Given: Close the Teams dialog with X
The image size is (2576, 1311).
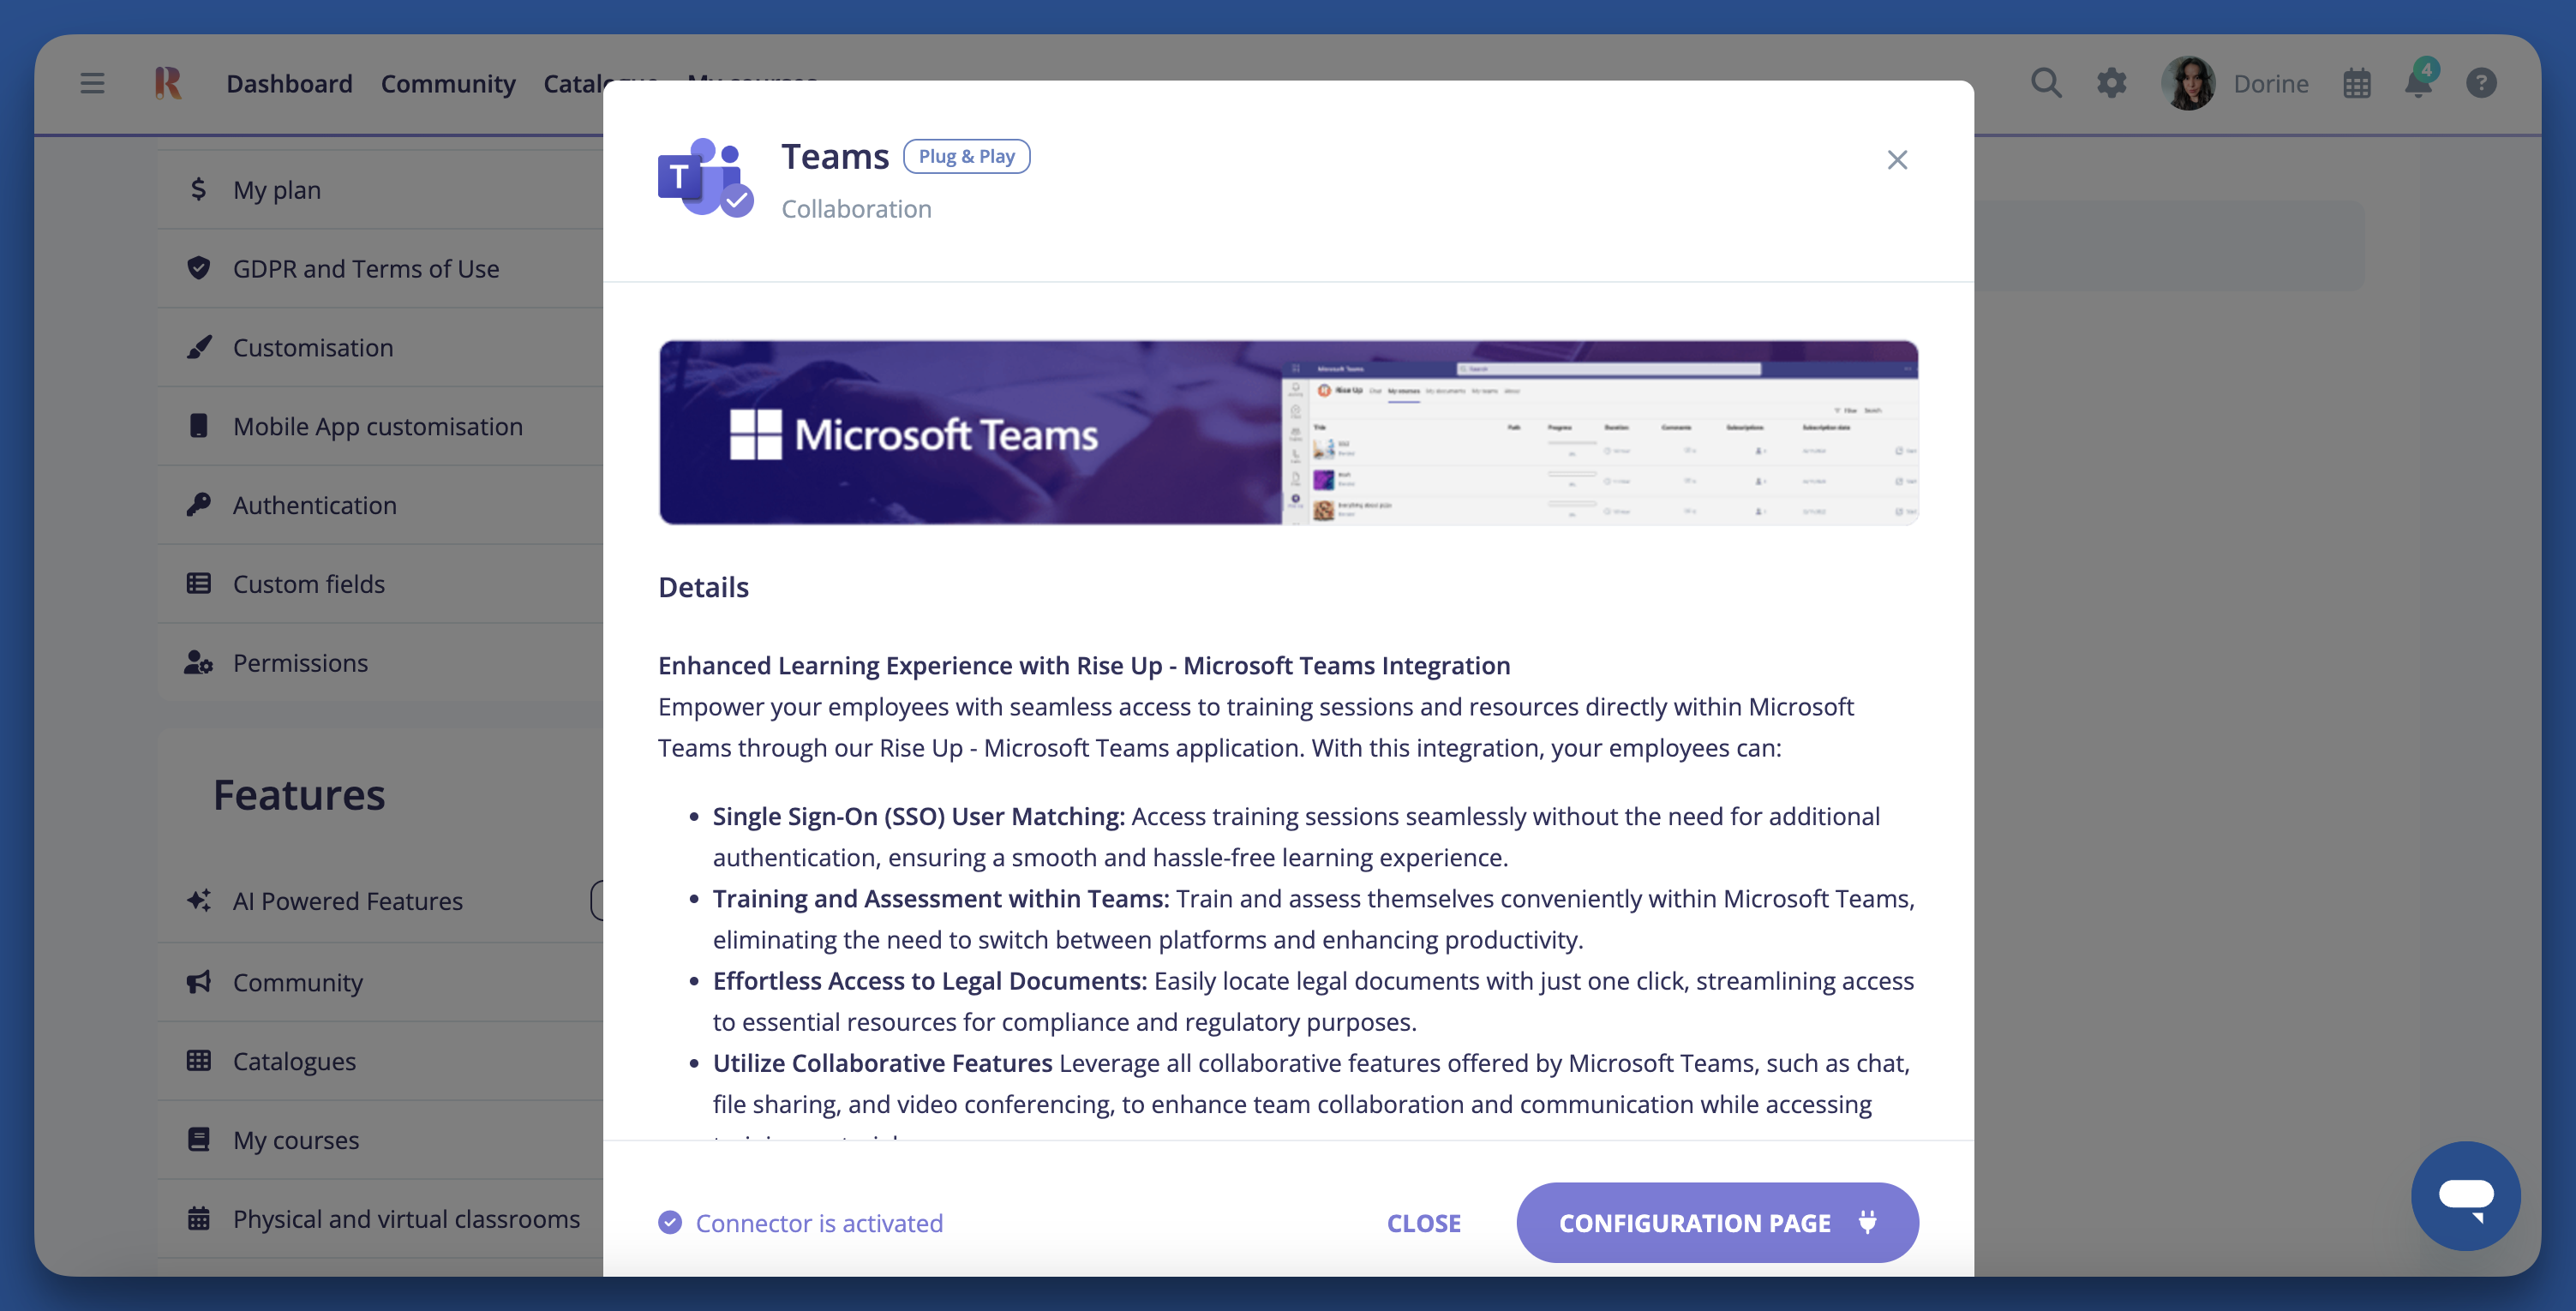Looking at the screenshot, I should [x=1897, y=160].
